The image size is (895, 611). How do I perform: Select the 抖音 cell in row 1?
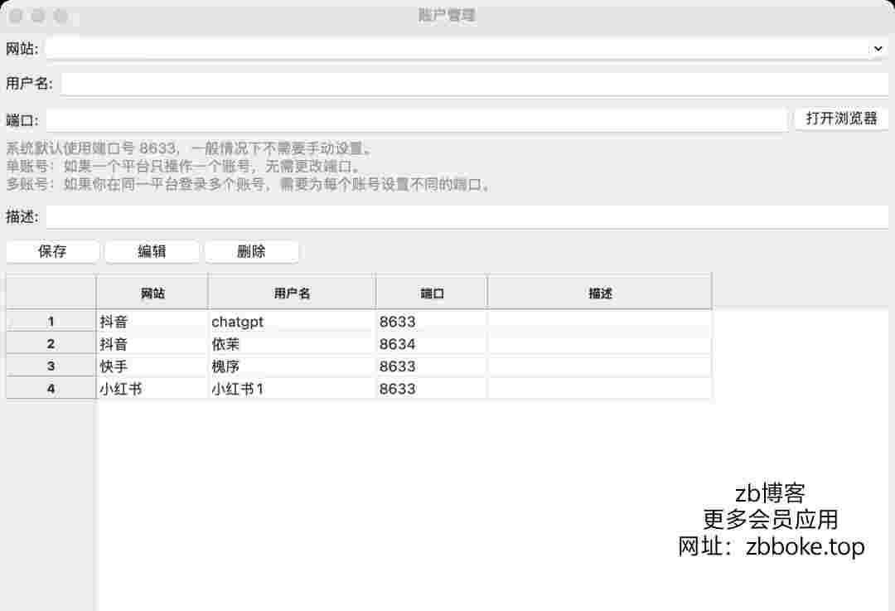(x=152, y=322)
